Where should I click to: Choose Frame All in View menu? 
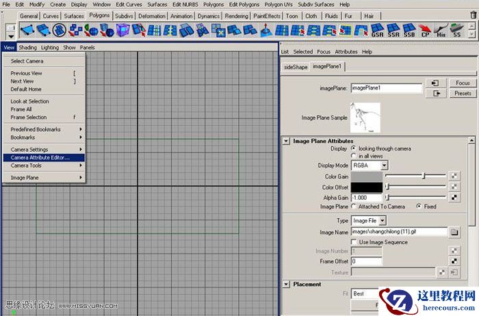[44, 109]
